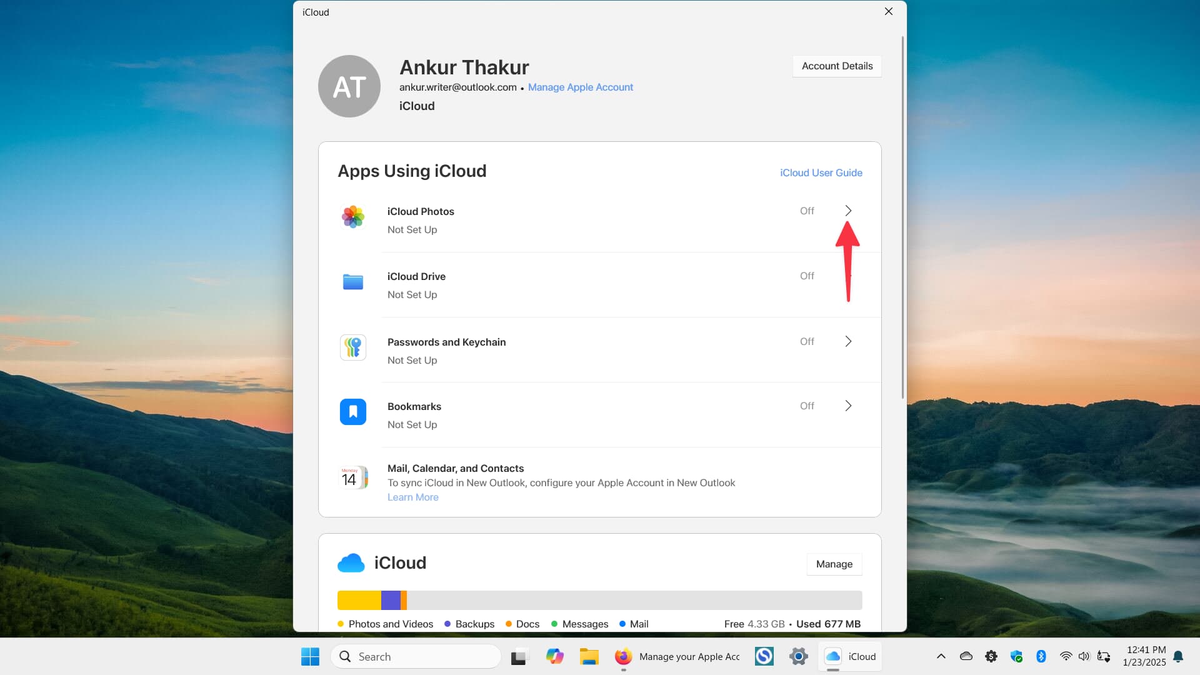
Task: Click the Mail, Calendar, and Contacts title
Action: point(455,468)
